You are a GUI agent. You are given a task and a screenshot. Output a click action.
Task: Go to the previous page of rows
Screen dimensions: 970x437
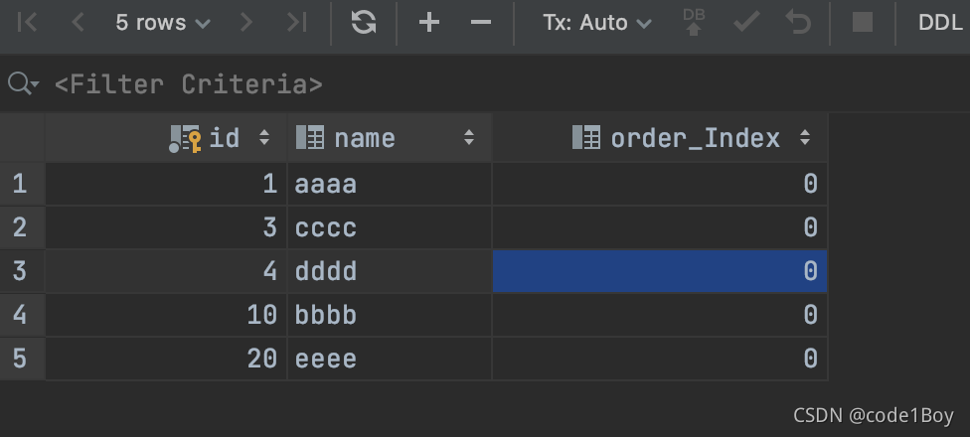[x=78, y=23]
